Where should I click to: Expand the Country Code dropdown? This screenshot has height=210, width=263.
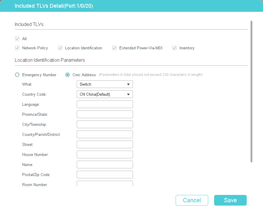click(x=105, y=94)
